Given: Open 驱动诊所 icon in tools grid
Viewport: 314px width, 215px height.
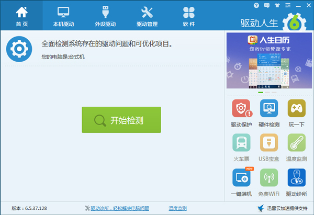Looking at the screenshot, I should click(296, 182).
